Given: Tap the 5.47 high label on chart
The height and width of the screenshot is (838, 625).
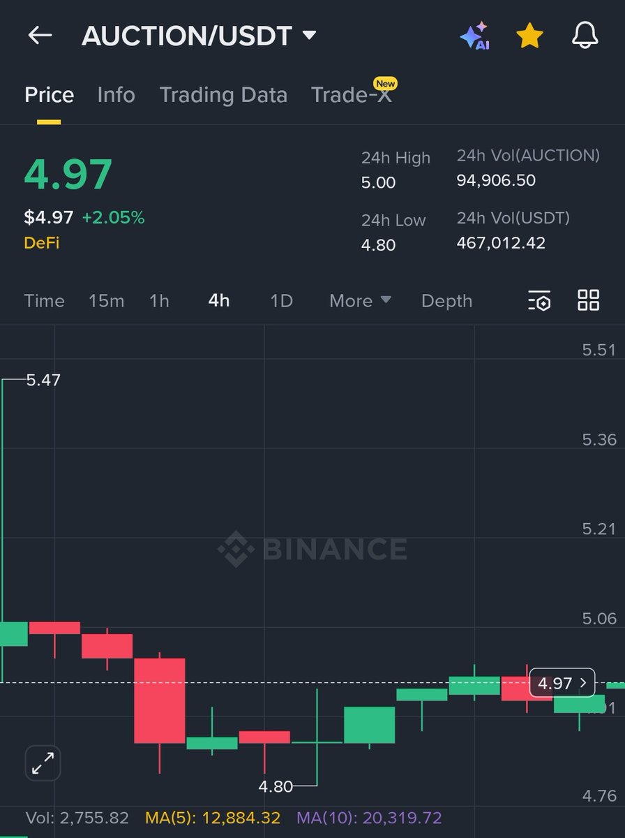Looking at the screenshot, I should pyautogui.click(x=43, y=381).
